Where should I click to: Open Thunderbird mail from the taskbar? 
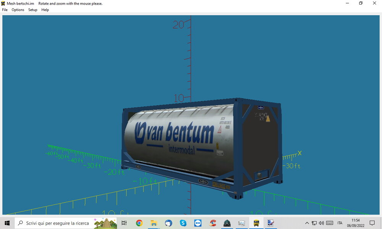(x=168, y=223)
